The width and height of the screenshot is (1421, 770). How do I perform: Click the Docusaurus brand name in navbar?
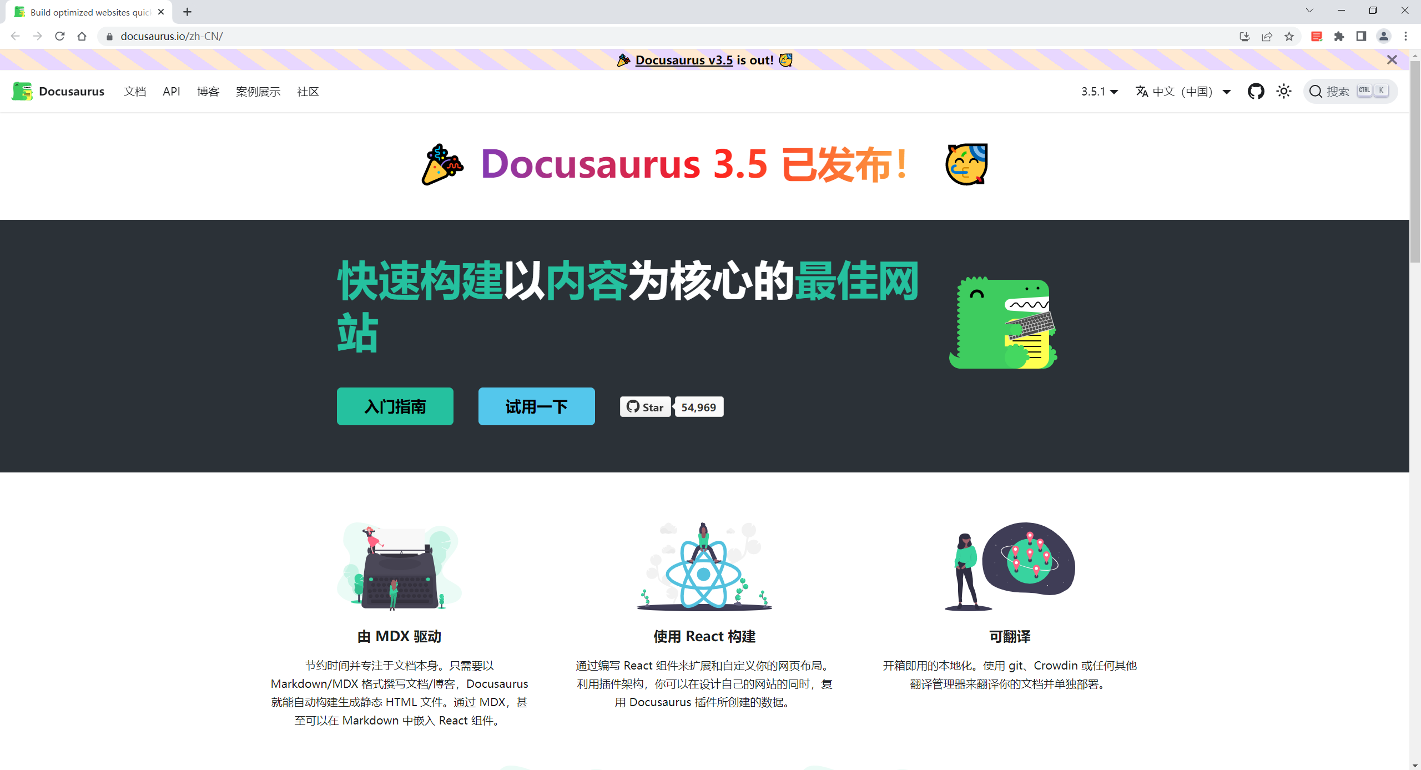coord(72,92)
